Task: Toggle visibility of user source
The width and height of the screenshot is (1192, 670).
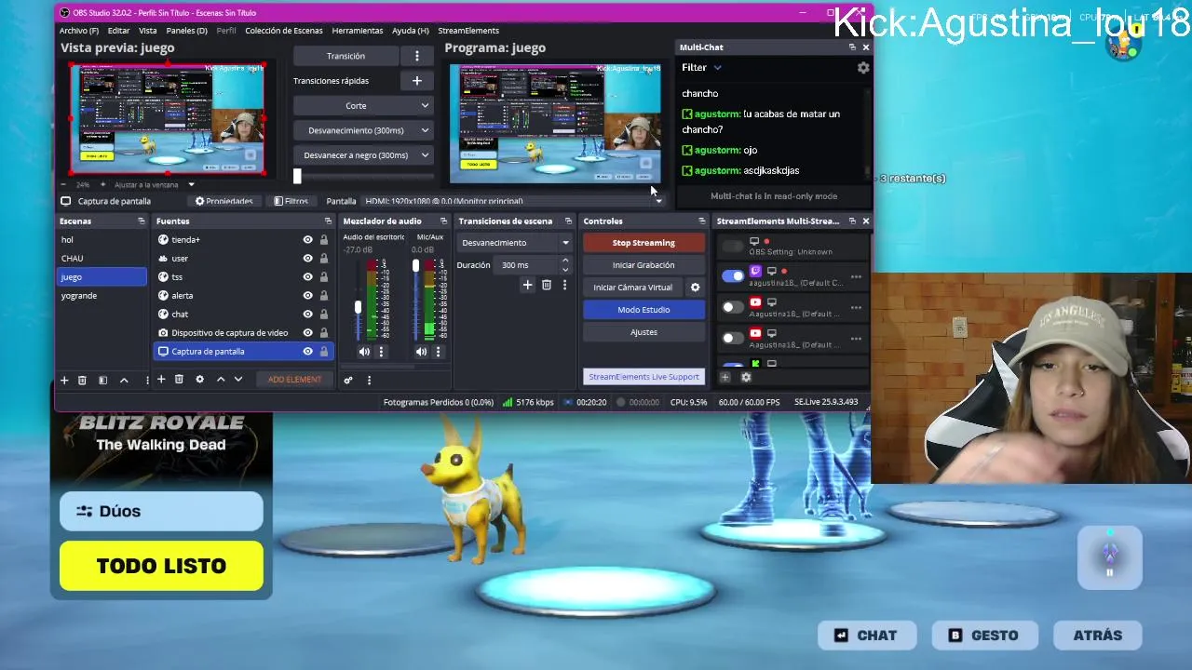Action: (x=307, y=259)
